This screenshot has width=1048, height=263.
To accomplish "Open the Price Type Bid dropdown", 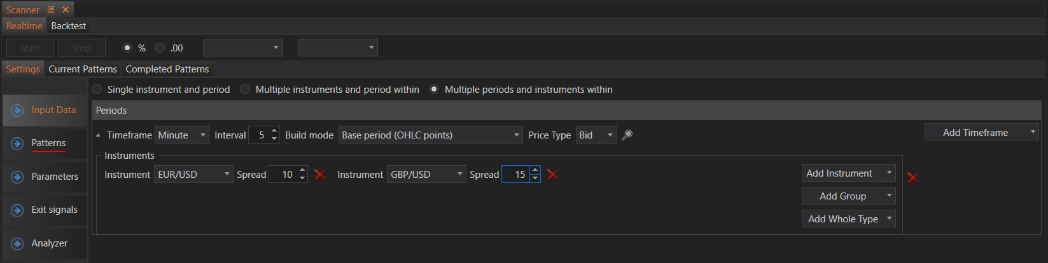I will pyautogui.click(x=596, y=135).
